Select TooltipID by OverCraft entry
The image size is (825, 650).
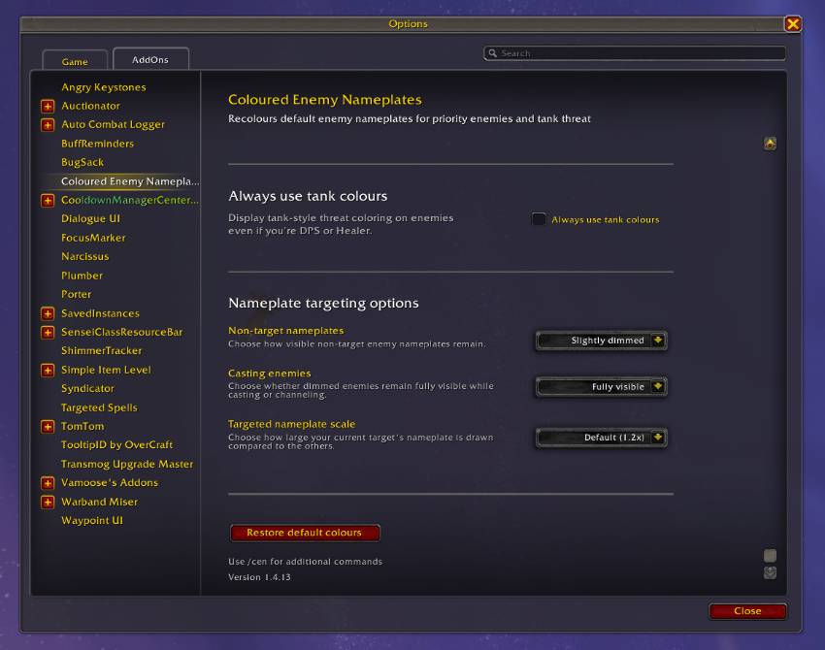coord(116,445)
